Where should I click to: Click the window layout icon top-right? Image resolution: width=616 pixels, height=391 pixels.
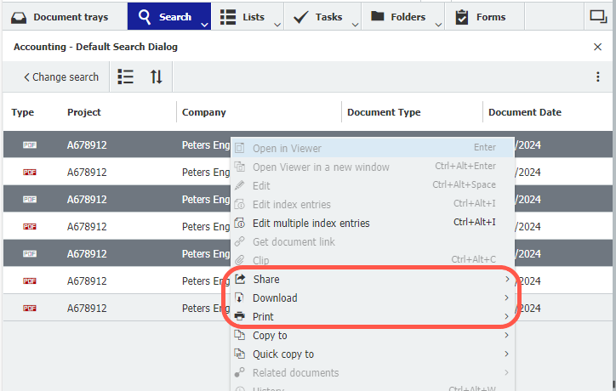pos(597,16)
